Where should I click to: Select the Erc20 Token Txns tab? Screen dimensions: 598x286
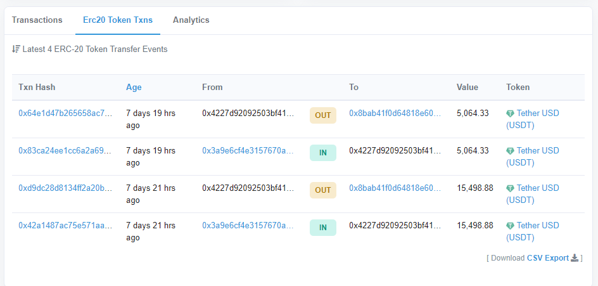tap(118, 20)
